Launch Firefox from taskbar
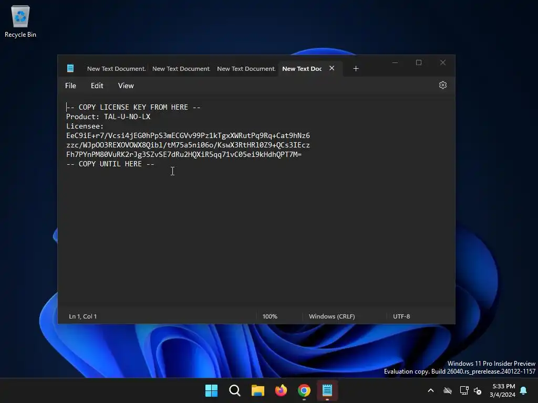 [281, 390]
